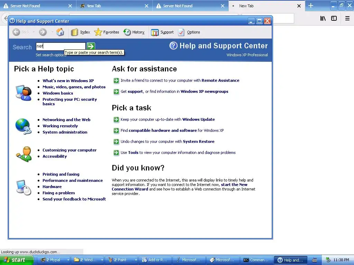Open the Index book icon
Image resolution: width=354 pixels, height=265 pixels.
[74, 32]
